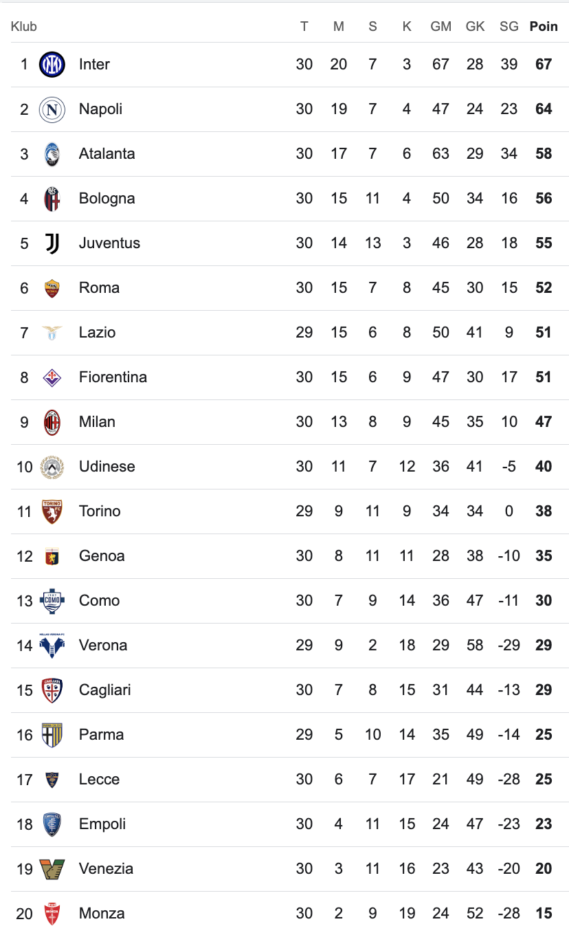Click the Klub column header

[24, 27]
